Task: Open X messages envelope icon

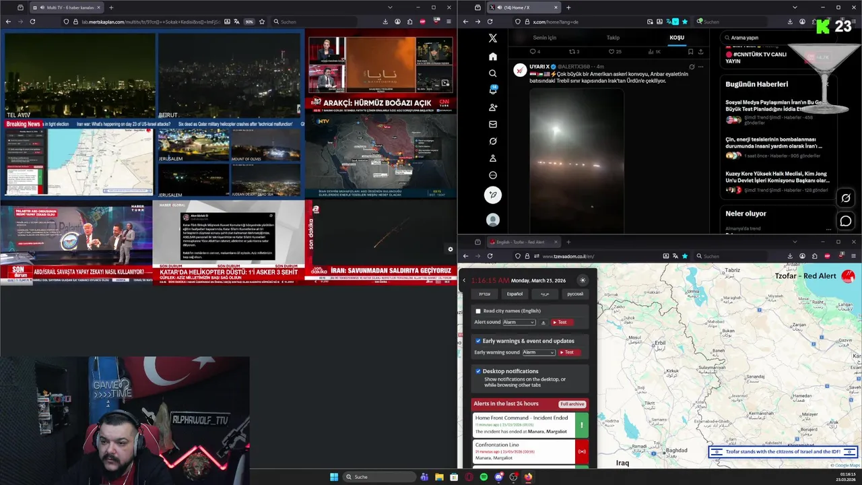Action: click(493, 125)
